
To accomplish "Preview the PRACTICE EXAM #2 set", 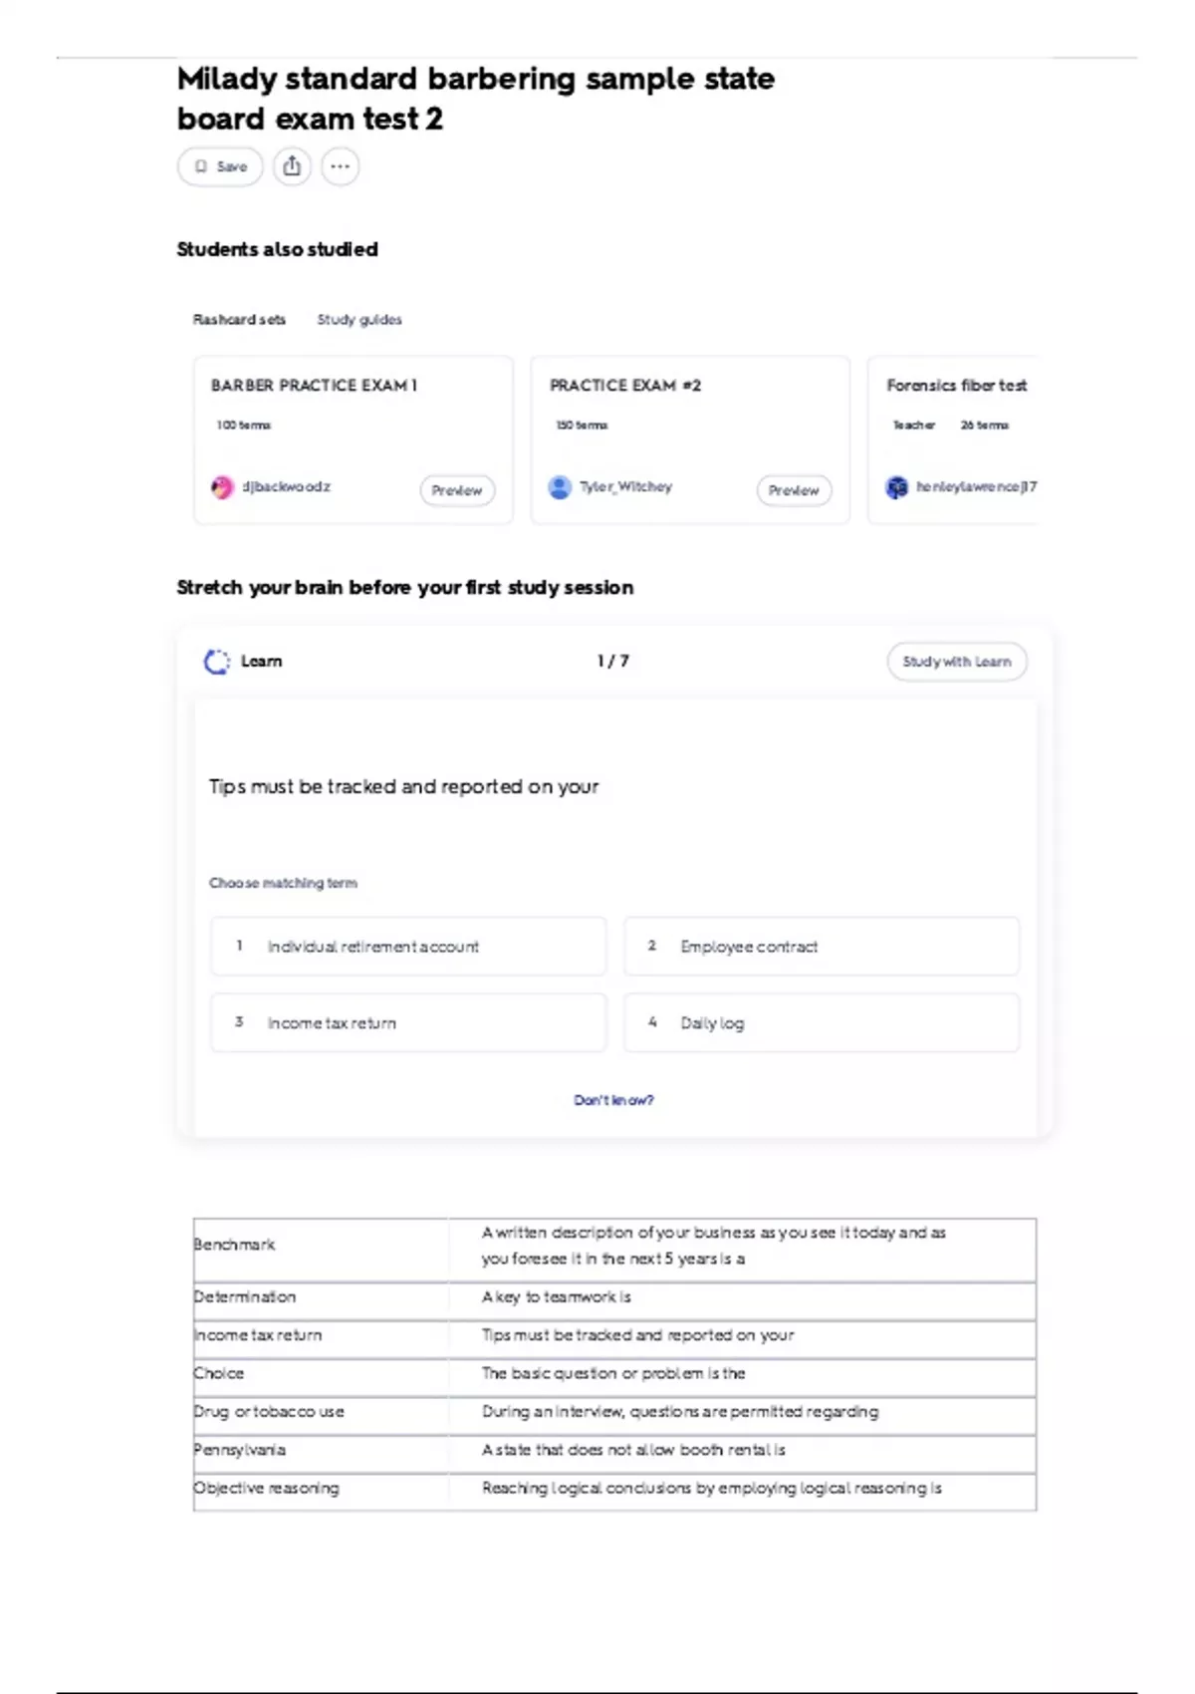I will [x=794, y=490].
